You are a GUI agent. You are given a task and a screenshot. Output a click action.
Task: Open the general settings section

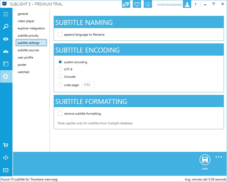(x=23, y=14)
